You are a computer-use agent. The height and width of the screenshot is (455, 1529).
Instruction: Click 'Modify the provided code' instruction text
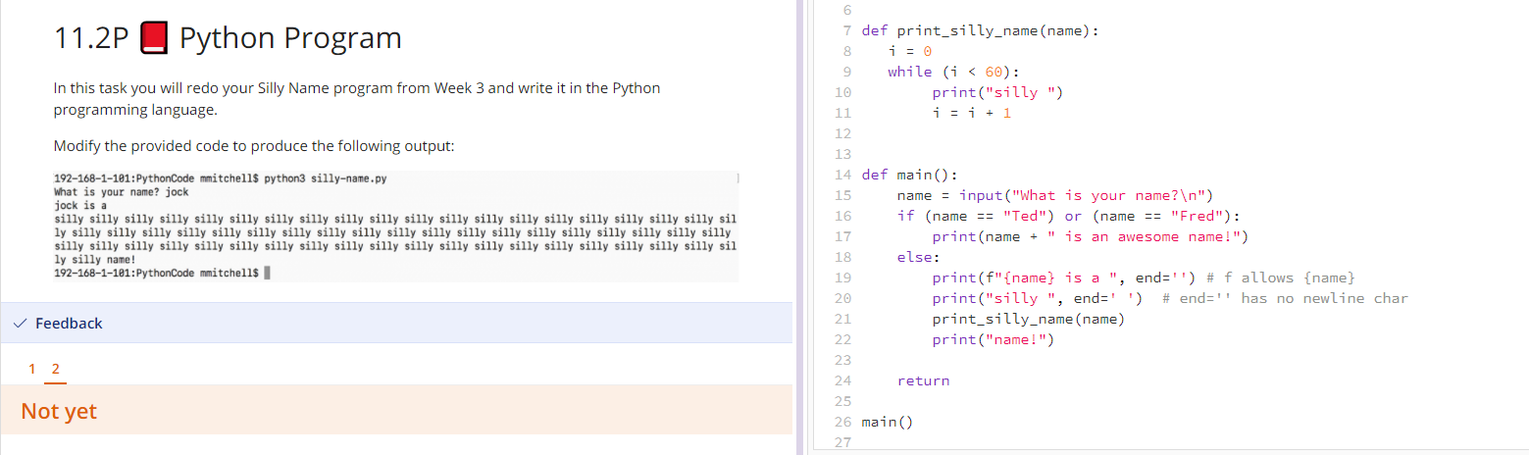pyautogui.click(x=254, y=147)
